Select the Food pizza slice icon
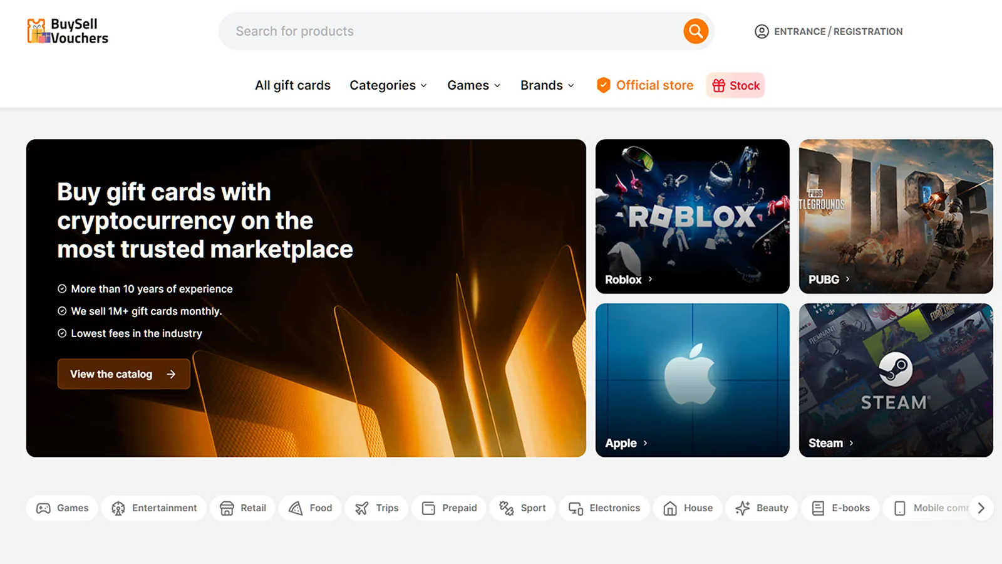This screenshot has height=564, width=1002. point(296,508)
